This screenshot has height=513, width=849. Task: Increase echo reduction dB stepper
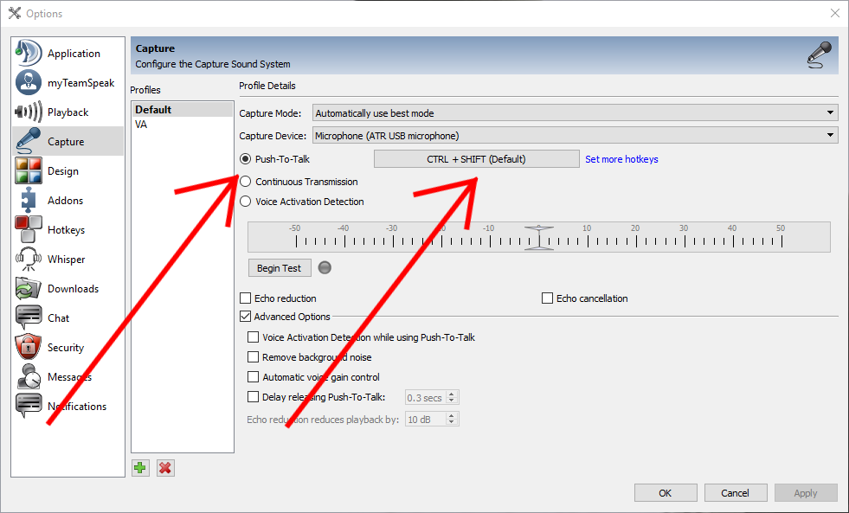click(452, 415)
